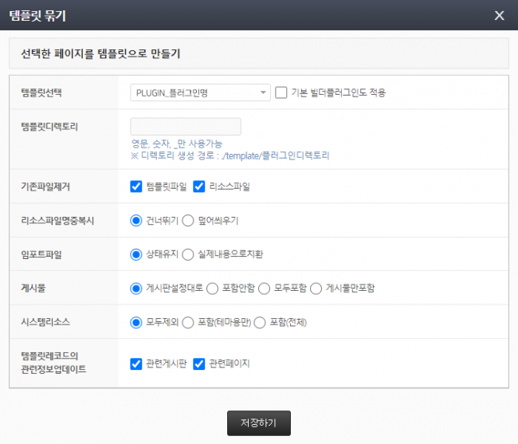The width and height of the screenshot is (518, 444).
Task: Select 포함안함 for posts
Action: click(x=212, y=288)
